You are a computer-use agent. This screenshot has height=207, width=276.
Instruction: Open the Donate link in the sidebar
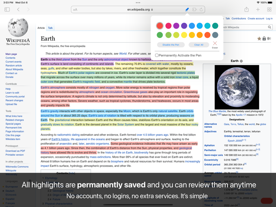(x=9, y=77)
